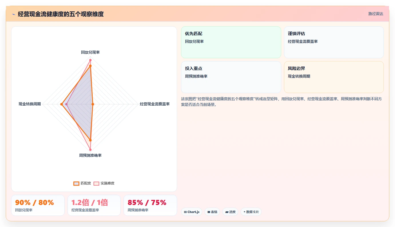
Task: Click the 回款兑现率 radar axis label
Action: click(90, 52)
